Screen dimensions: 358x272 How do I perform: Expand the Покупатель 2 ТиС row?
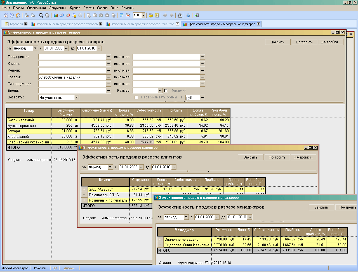click(x=84, y=195)
